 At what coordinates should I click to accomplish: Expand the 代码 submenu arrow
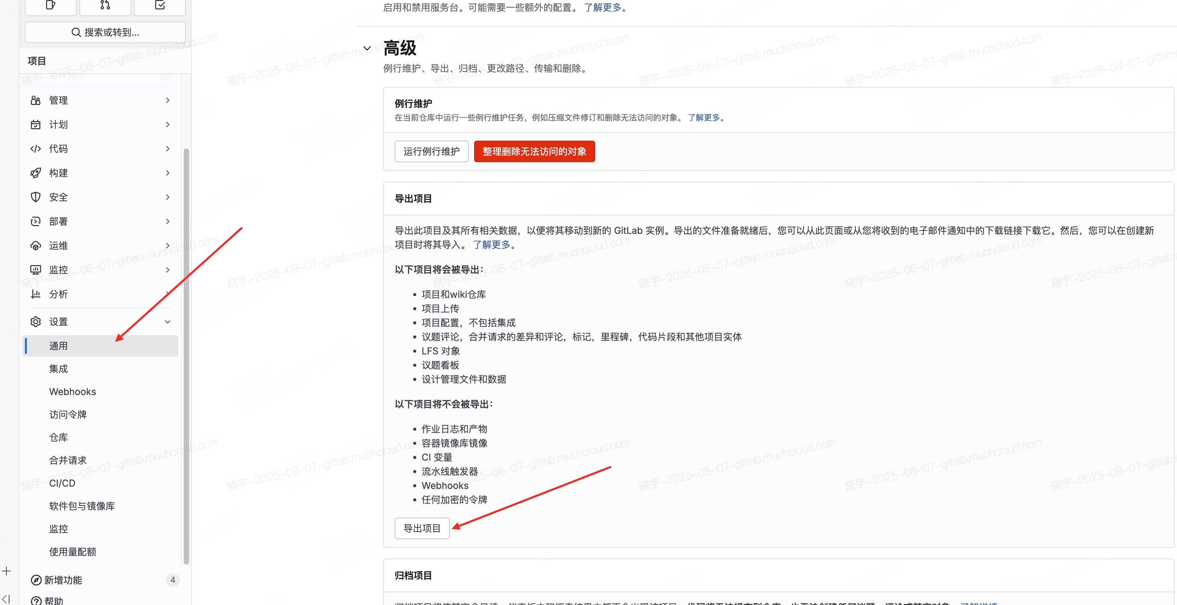168,148
